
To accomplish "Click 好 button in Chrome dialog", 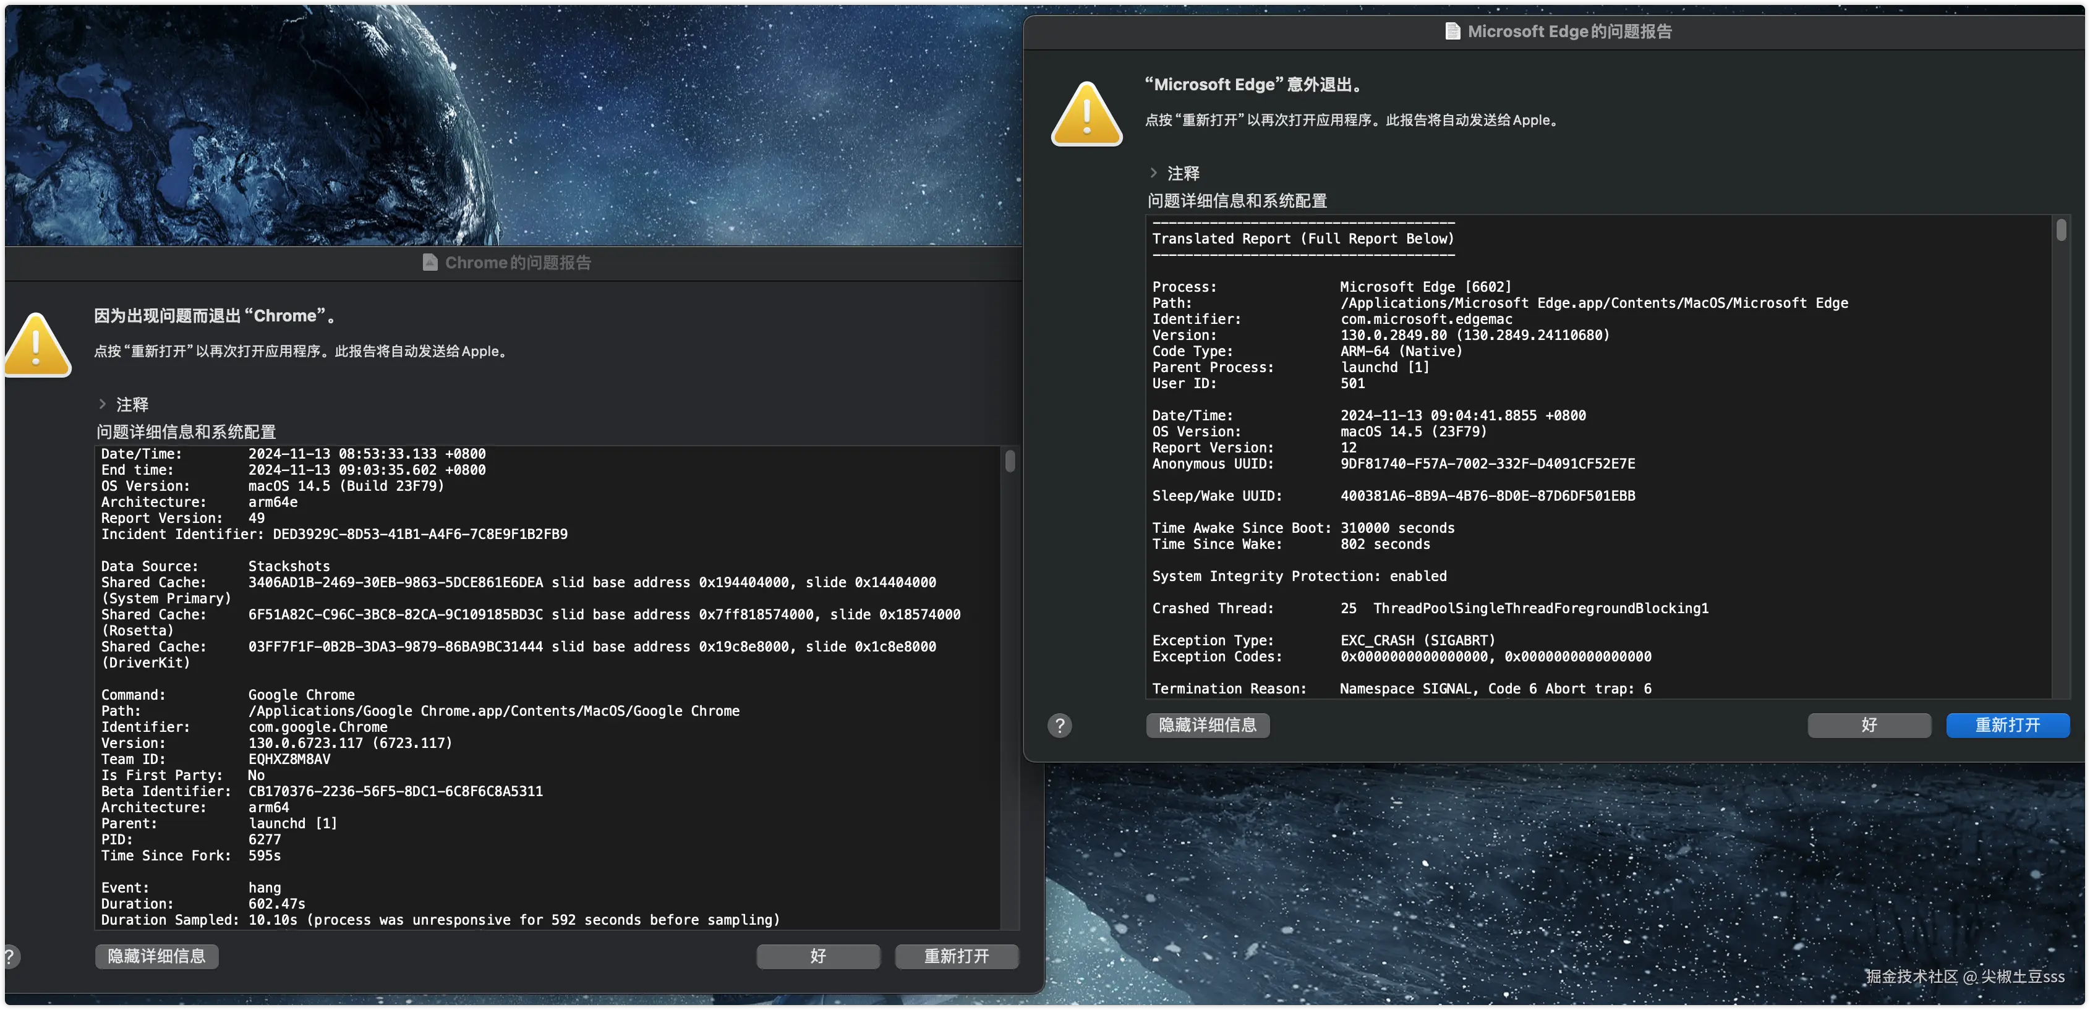I will [x=818, y=956].
